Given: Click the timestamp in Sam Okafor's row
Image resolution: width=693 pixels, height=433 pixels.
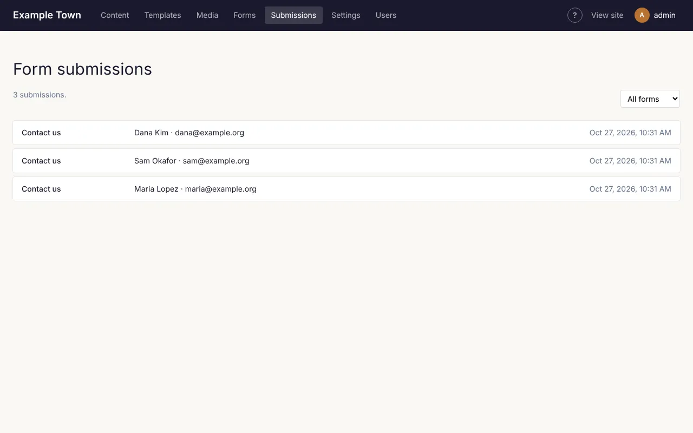Looking at the screenshot, I should [x=630, y=161].
